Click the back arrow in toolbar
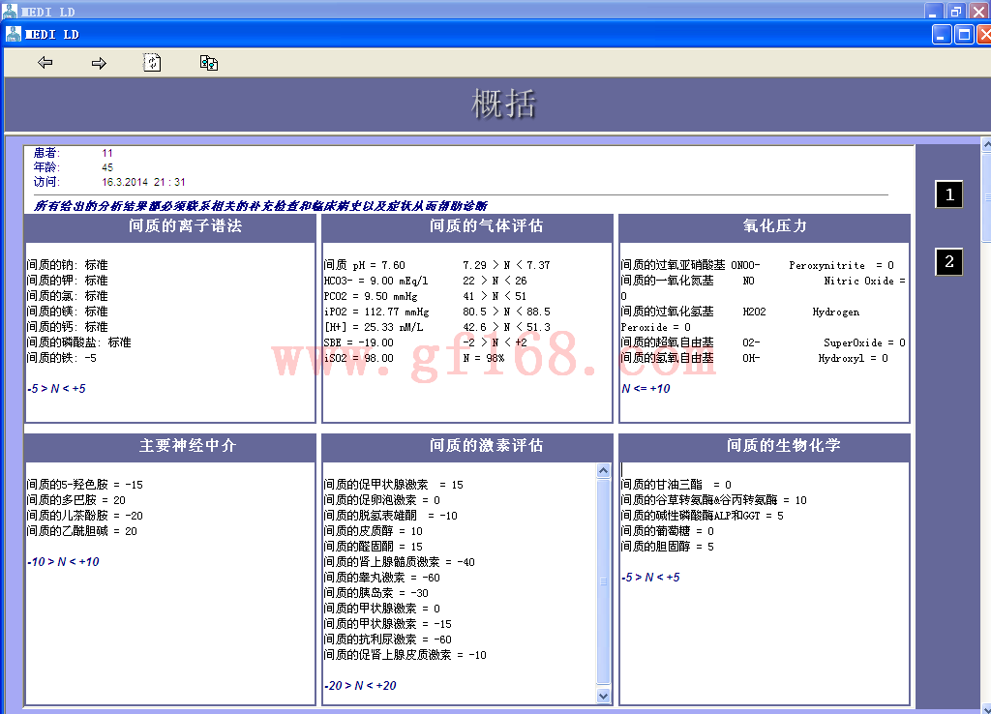This screenshot has height=714, width=991. click(x=45, y=63)
